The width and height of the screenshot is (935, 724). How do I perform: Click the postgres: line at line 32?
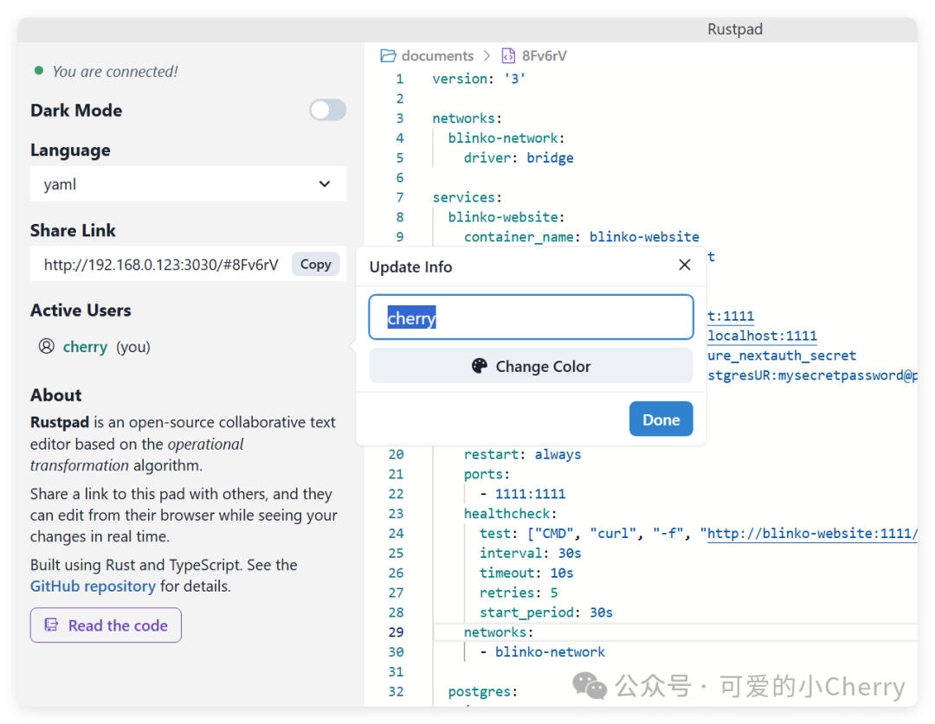(x=483, y=691)
